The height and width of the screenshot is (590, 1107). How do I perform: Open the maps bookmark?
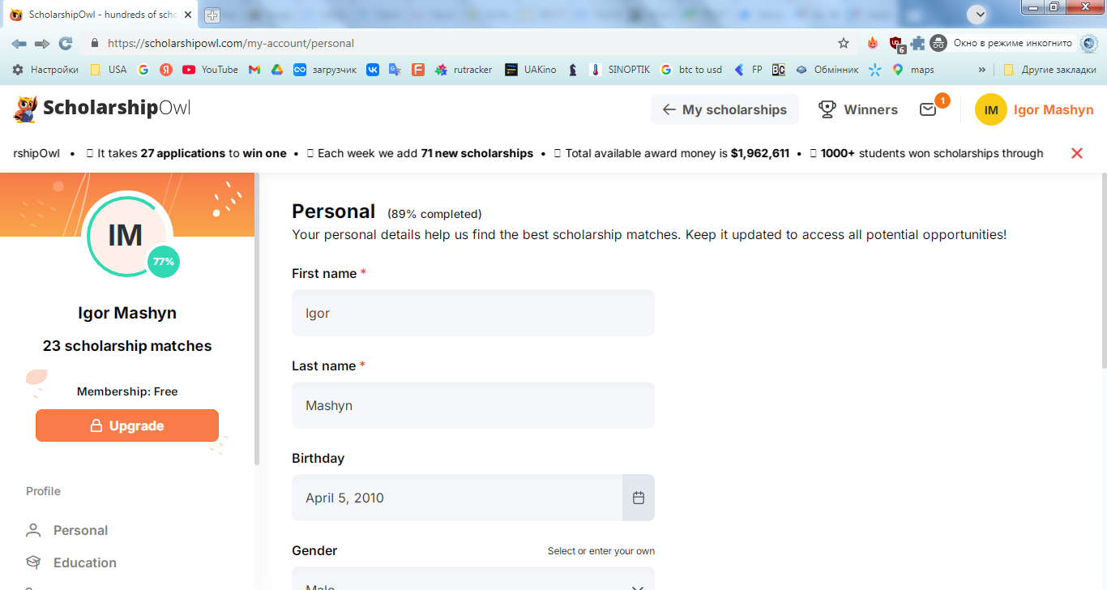(913, 70)
